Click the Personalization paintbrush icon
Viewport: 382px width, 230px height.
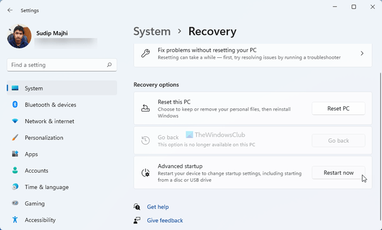pos(15,138)
